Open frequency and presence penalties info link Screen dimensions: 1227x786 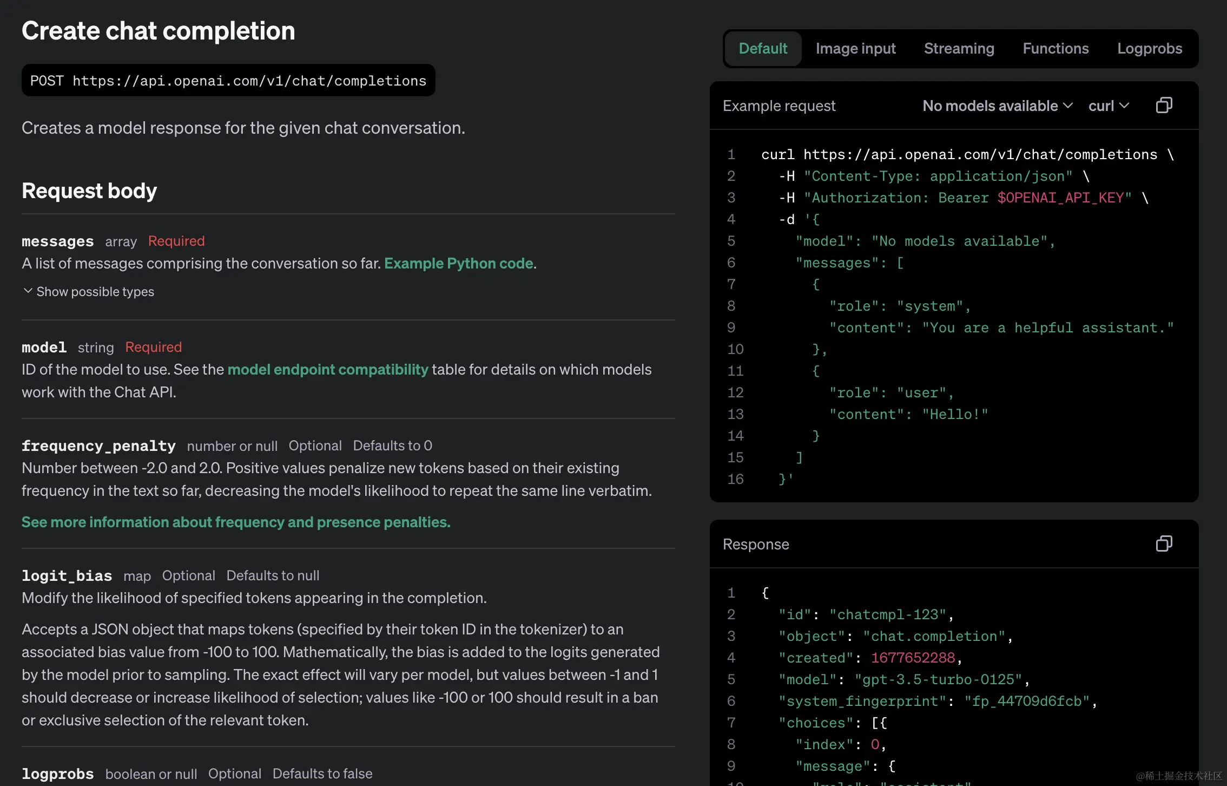point(236,522)
